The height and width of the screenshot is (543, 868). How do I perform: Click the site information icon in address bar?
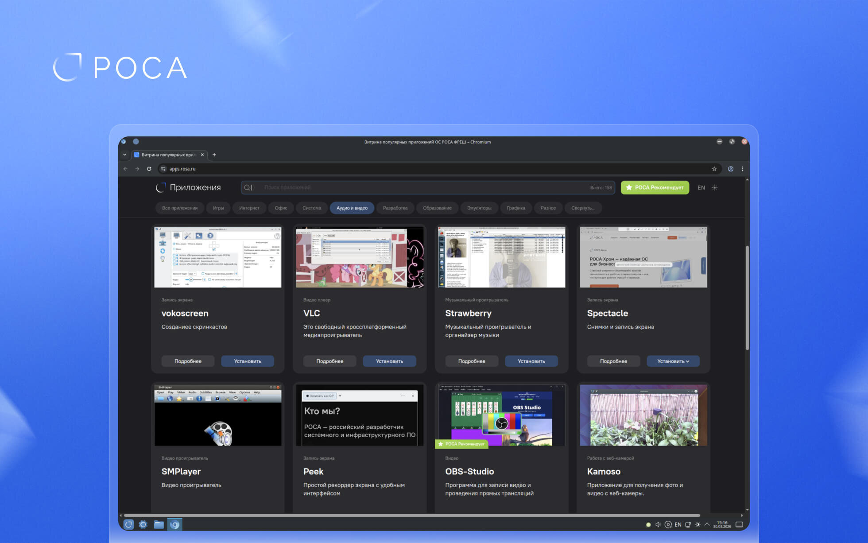(x=163, y=169)
